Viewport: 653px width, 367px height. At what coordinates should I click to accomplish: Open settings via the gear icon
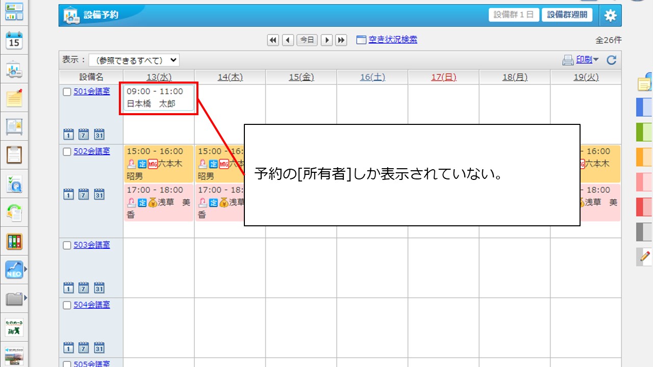point(610,15)
